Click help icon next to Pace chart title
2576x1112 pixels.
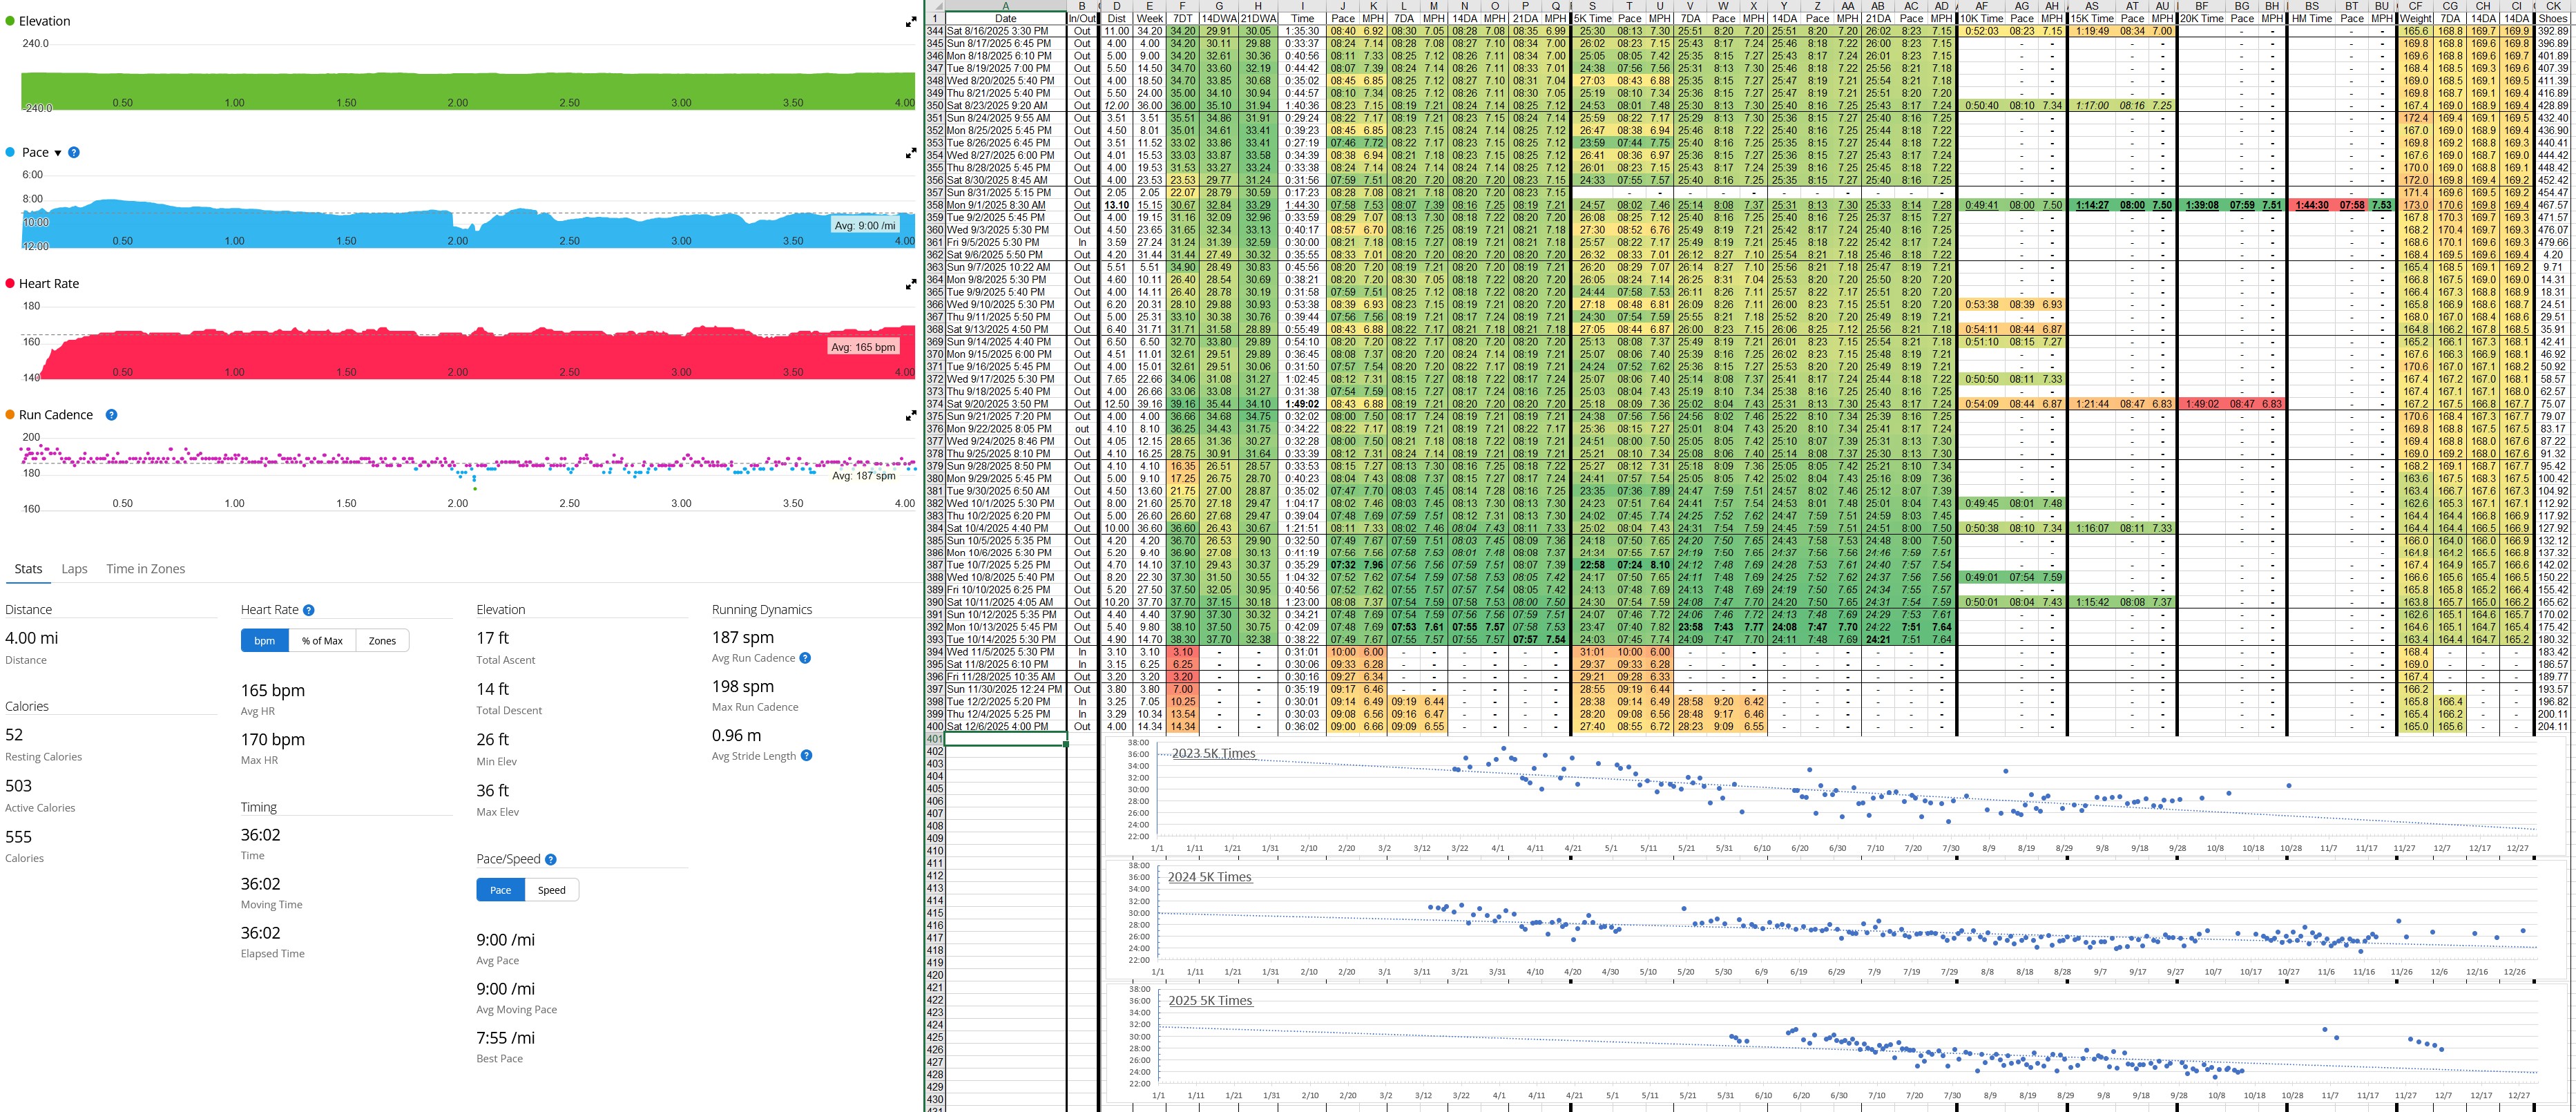point(74,153)
